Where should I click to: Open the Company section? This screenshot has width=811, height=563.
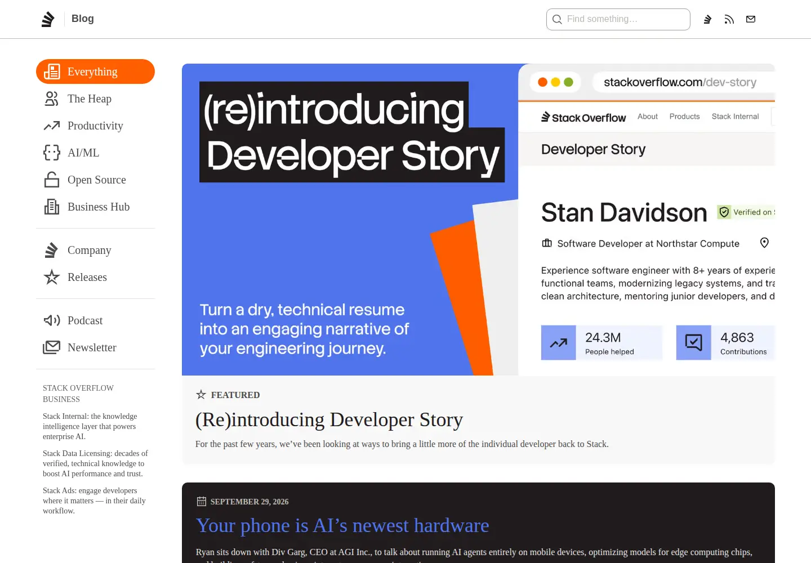90,250
